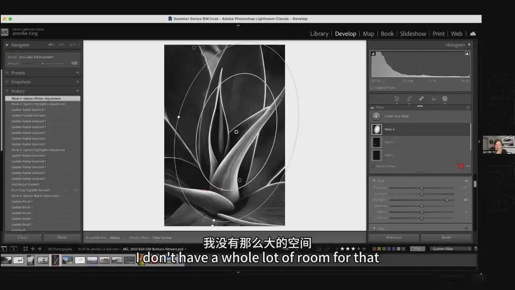Click the plus icon beside Create New Mask
Image resolution: width=515 pixels, height=290 pixels.
click(376, 116)
